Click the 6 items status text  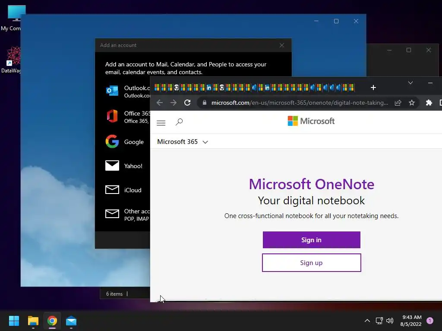click(x=114, y=294)
